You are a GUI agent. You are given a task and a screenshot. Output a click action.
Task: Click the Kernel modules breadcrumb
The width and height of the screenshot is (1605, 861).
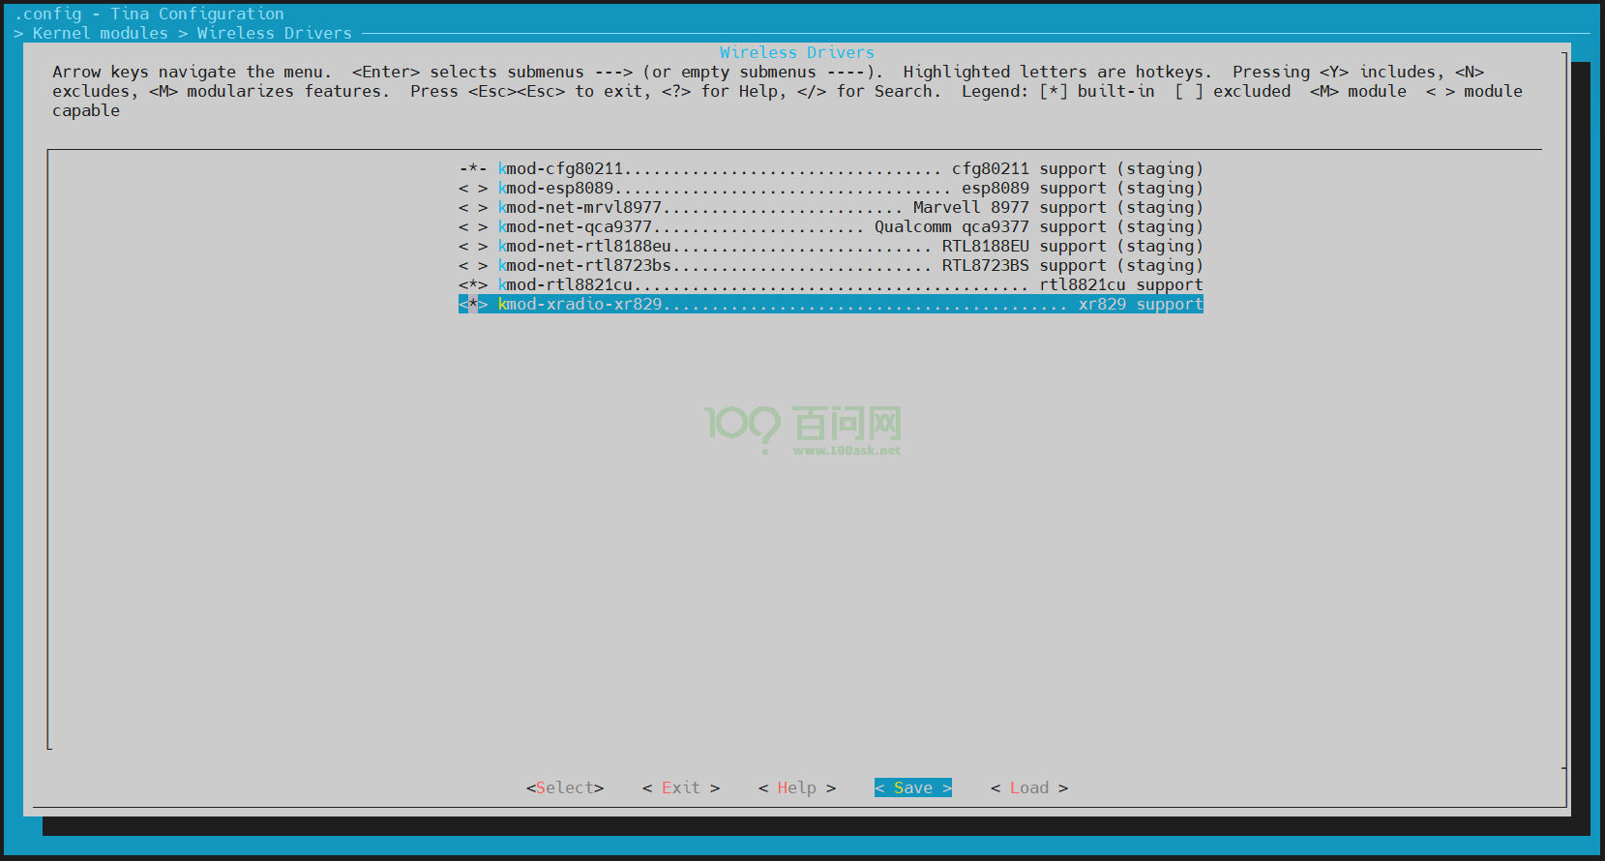(100, 33)
